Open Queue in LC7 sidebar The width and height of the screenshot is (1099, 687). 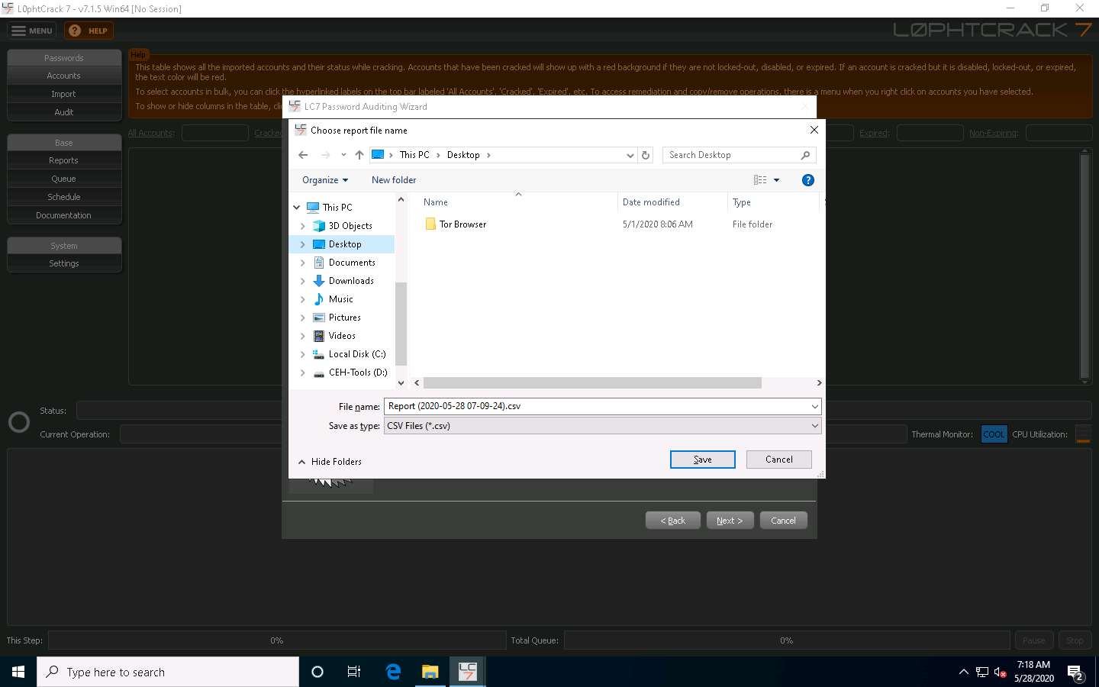(x=64, y=179)
